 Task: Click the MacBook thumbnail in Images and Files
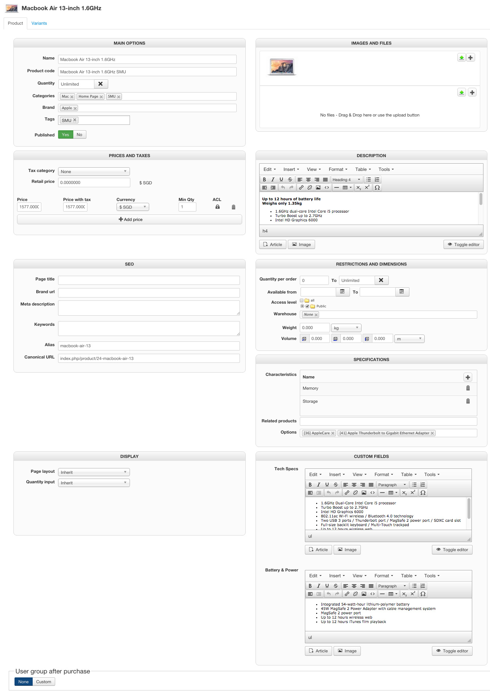pyautogui.click(x=282, y=66)
